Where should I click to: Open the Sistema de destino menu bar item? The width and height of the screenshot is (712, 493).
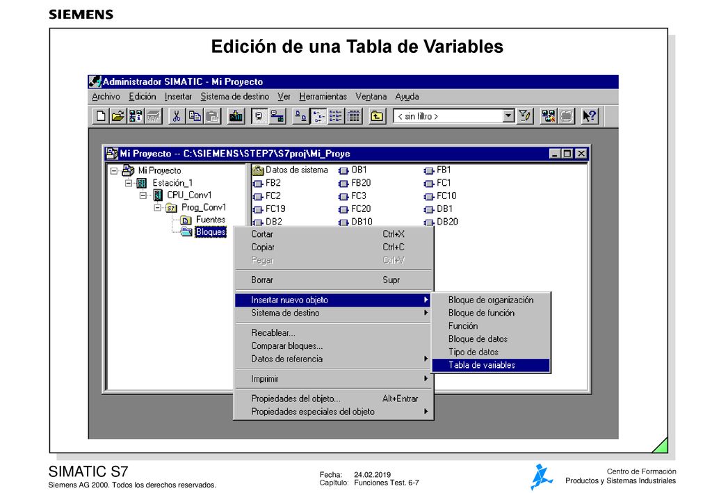[235, 97]
